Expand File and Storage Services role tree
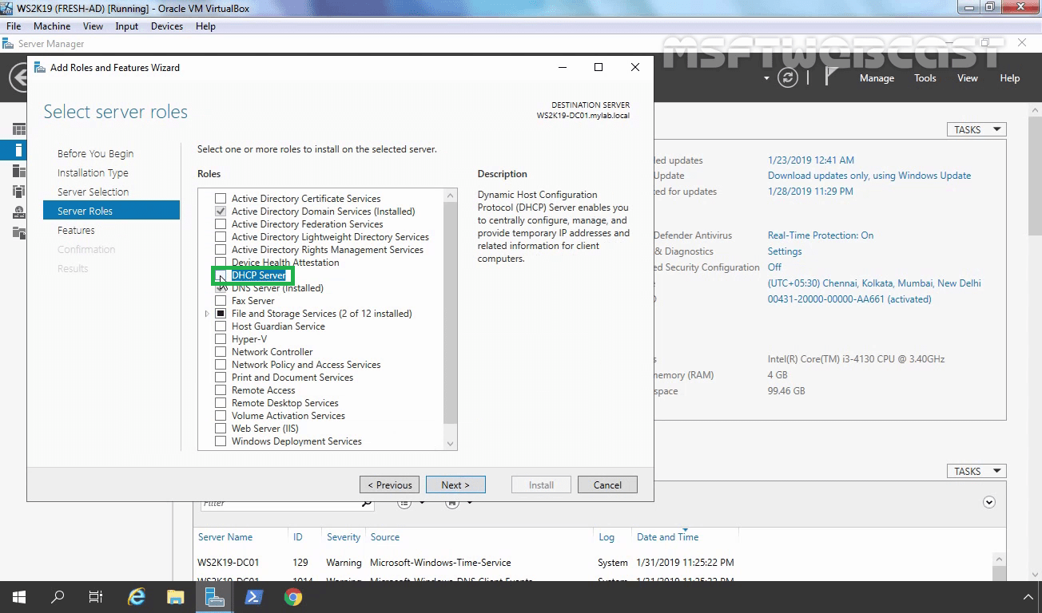This screenshot has height=613, width=1042. (208, 314)
